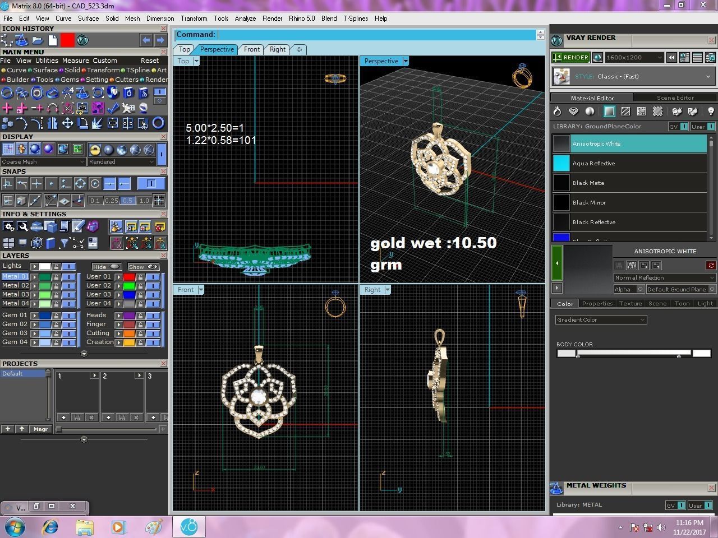This screenshot has height=538, width=718.
Task: Switch to the Scene Editor tab
Action: pyautogui.click(x=675, y=98)
